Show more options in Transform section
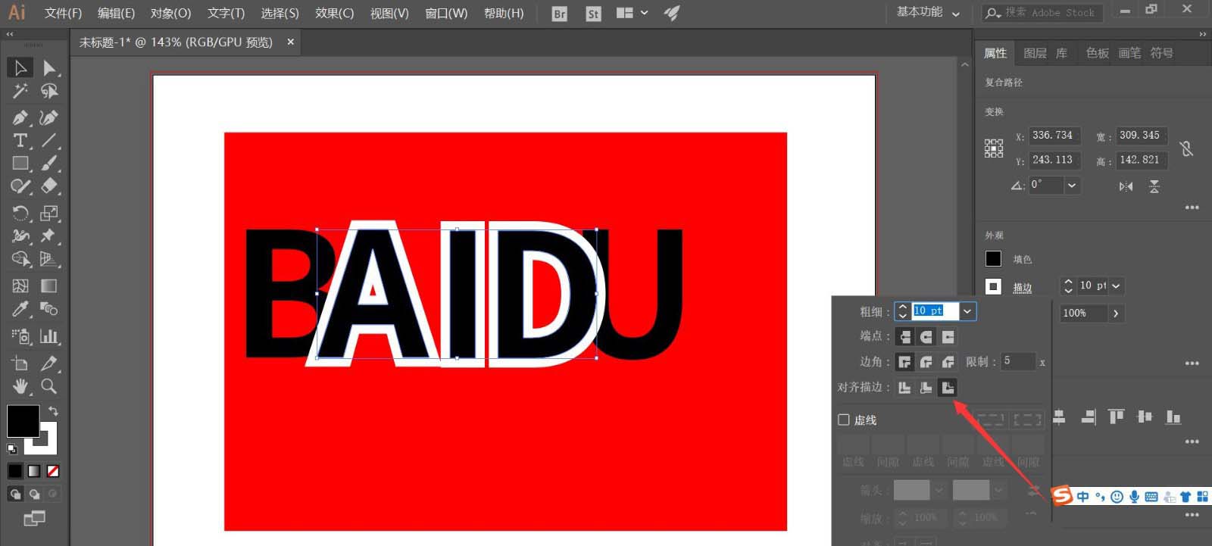The height and width of the screenshot is (546, 1212). point(1192,207)
